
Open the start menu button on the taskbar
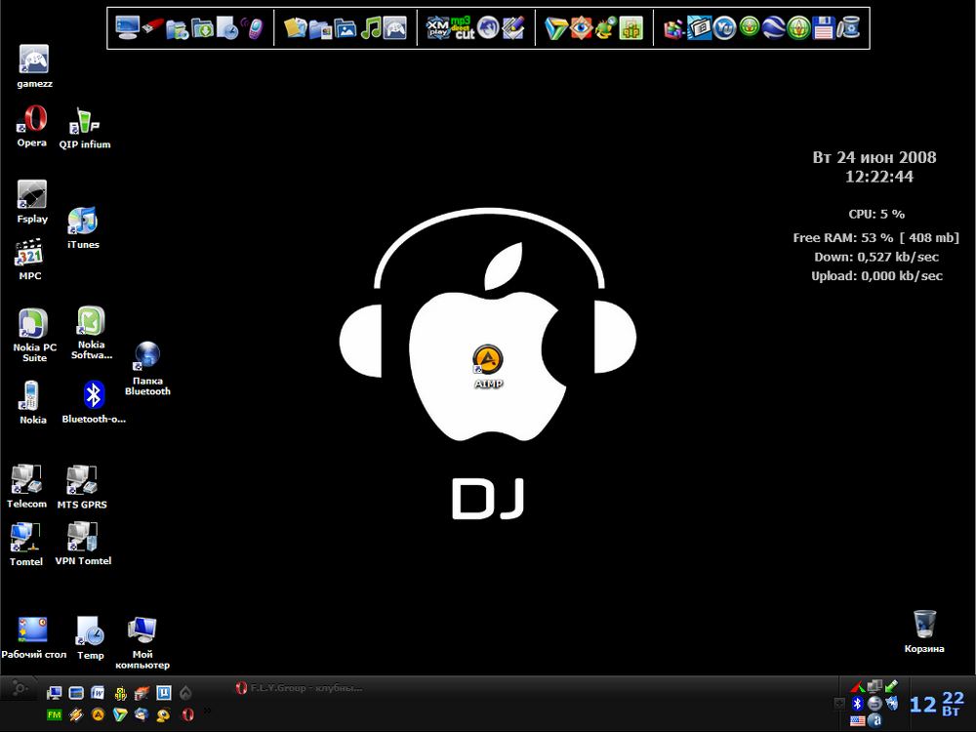(x=20, y=688)
